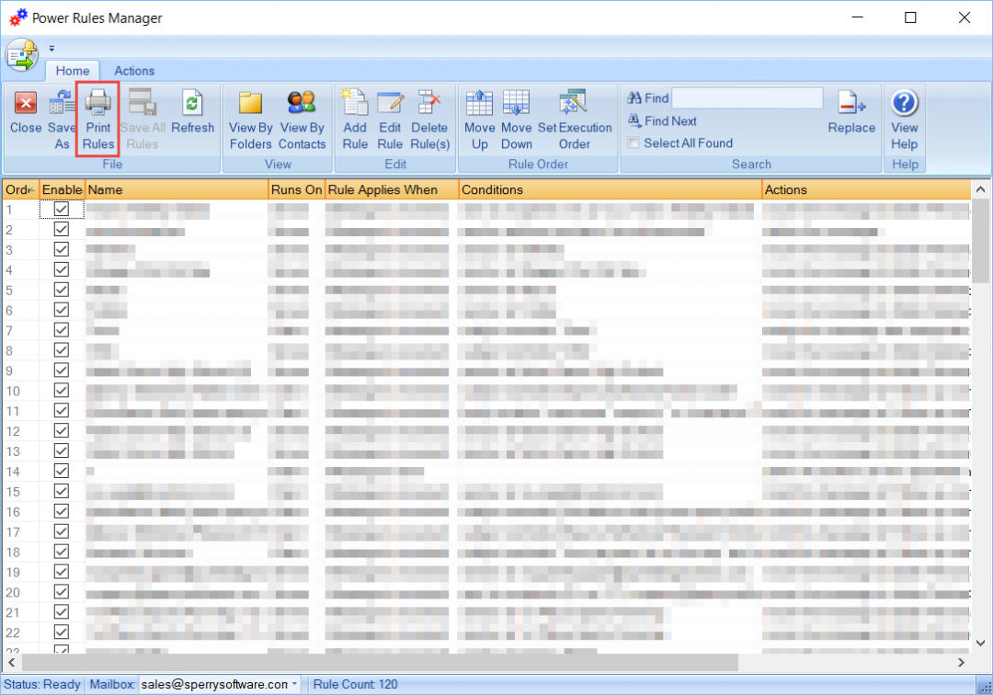This screenshot has width=993, height=695.
Task: Switch to the Actions tab
Action: [134, 71]
